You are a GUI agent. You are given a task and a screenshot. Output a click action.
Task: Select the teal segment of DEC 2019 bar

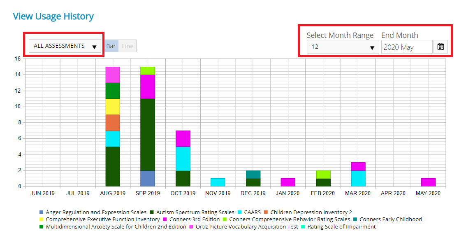pyautogui.click(x=253, y=175)
